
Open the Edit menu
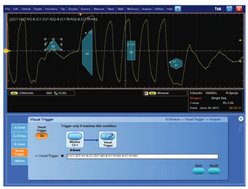click(x=15, y=9)
